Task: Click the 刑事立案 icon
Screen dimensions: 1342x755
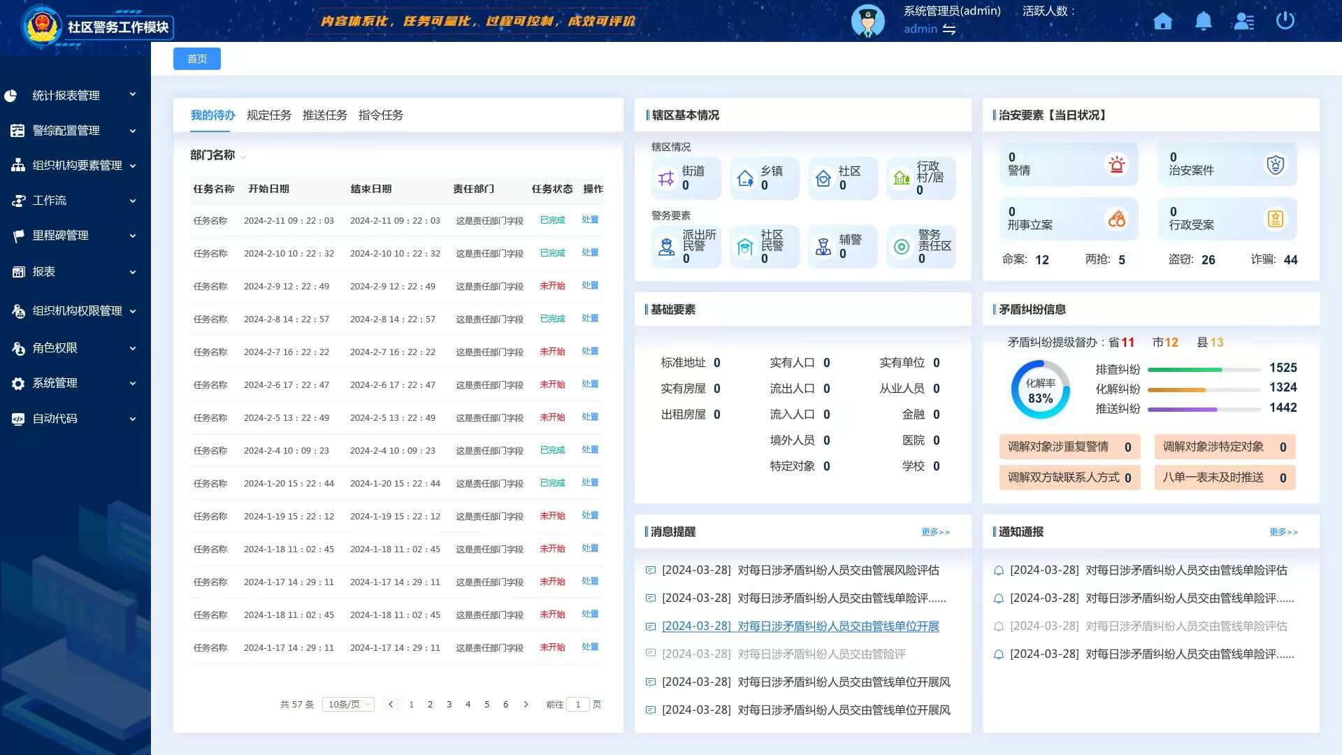Action: click(1116, 219)
